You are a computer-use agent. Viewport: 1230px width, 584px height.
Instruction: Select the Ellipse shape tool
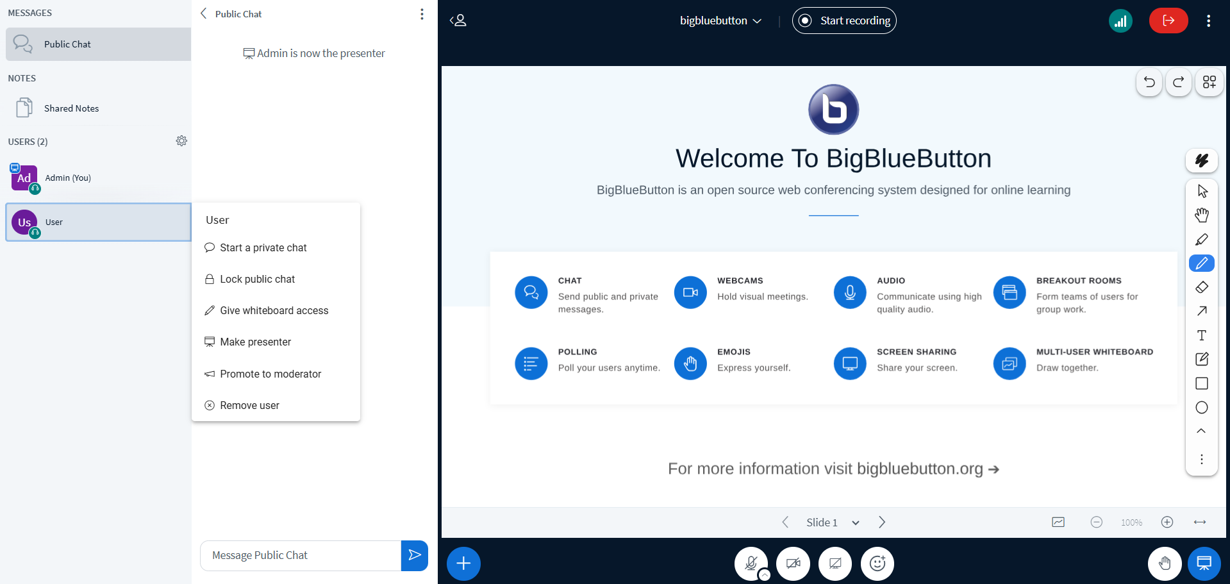click(x=1202, y=408)
